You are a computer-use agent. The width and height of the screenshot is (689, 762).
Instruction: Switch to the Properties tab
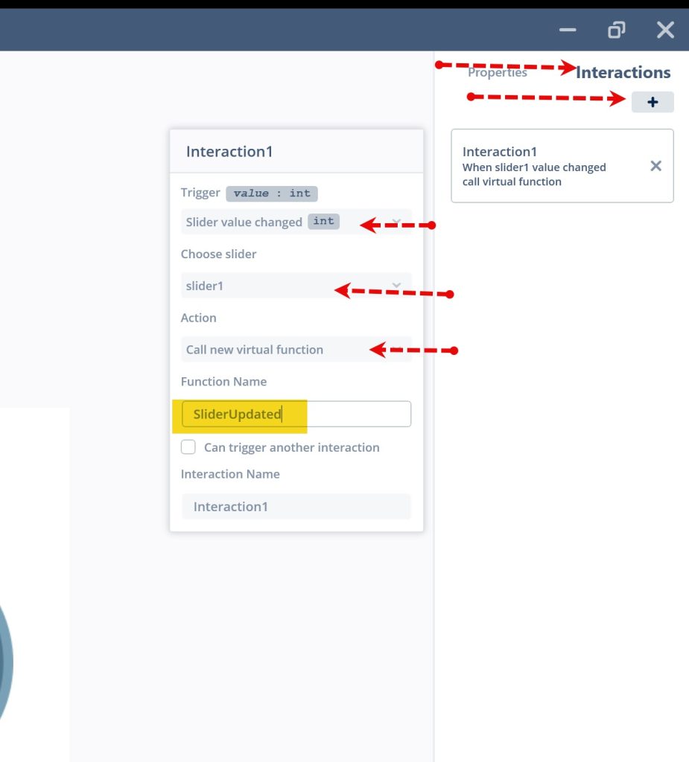click(x=497, y=73)
